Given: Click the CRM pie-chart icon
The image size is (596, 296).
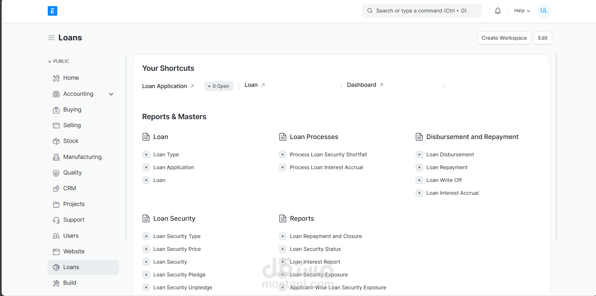Looking at the screenshot, I should (x=56, y=189).
